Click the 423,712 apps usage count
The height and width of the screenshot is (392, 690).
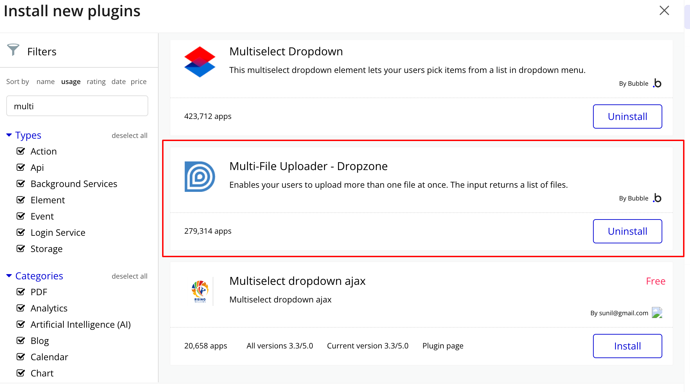pos(208,116)
